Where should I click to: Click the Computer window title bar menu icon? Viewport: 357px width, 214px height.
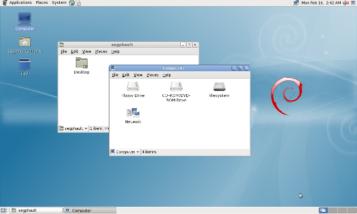[x=113, y=68]
